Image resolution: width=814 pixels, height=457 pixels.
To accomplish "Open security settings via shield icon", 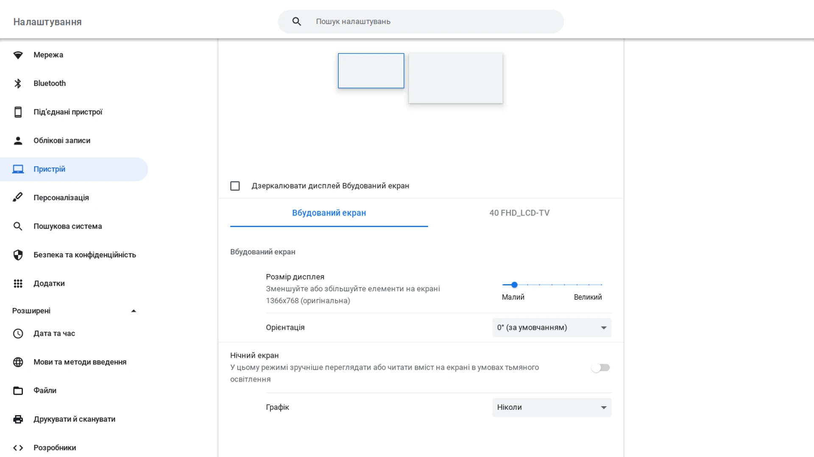I will coord(18,255).
